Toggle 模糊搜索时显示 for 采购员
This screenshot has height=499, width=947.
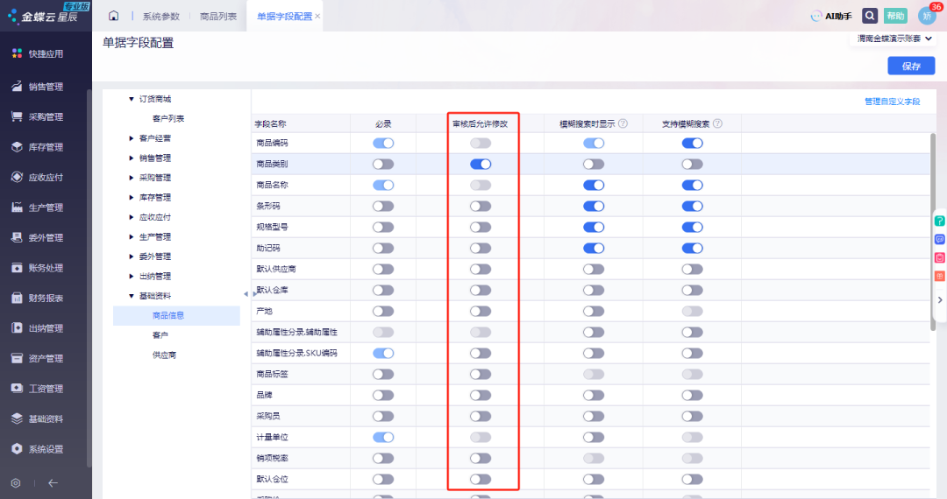pos(594,417)
